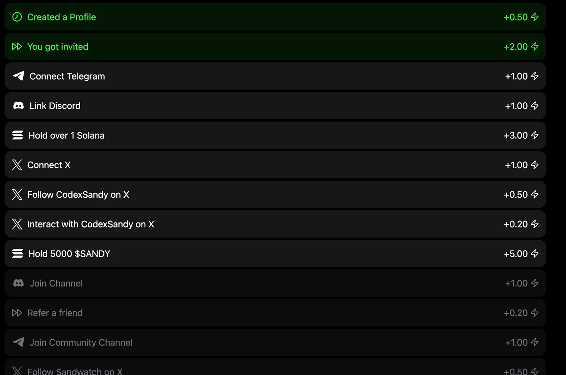Click the lightning bolt beside +3.00 reward
This screenshot has width=566, height=375.
[x=535, y=135]
